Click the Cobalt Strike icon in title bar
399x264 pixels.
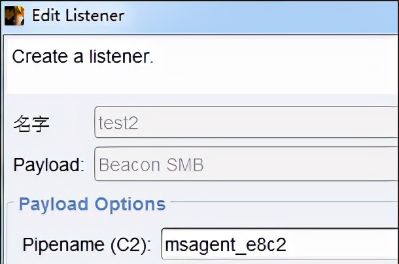[14, 15]
